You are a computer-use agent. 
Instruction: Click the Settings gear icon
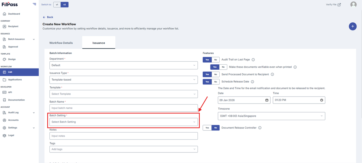5,128
